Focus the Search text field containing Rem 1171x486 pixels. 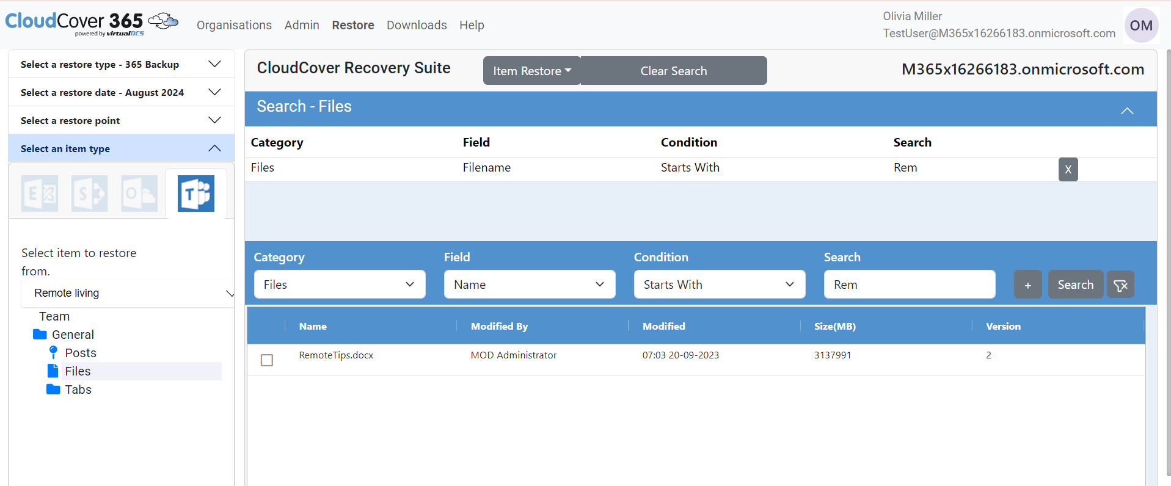pos(910,285)
